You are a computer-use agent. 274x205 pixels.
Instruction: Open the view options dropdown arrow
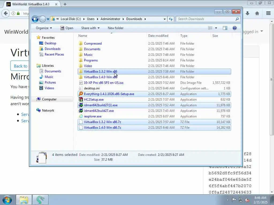(216, 28)
